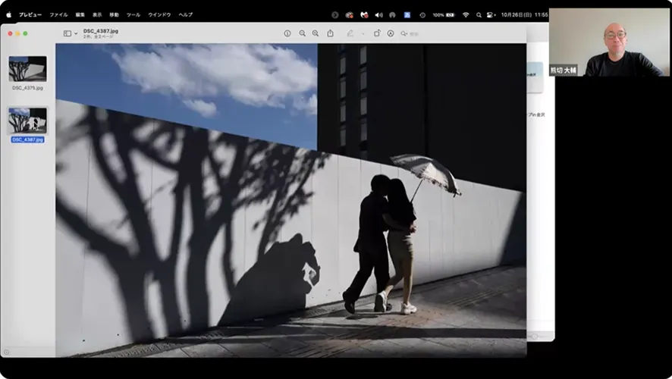
Task: Select the DSC_4375.jpg thumbnail in sidebar
Action: pos(27,69)
